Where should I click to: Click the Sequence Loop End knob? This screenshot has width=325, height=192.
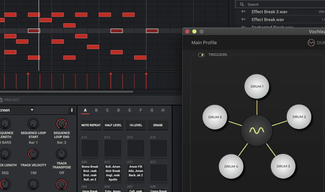[x=62, y=124]
